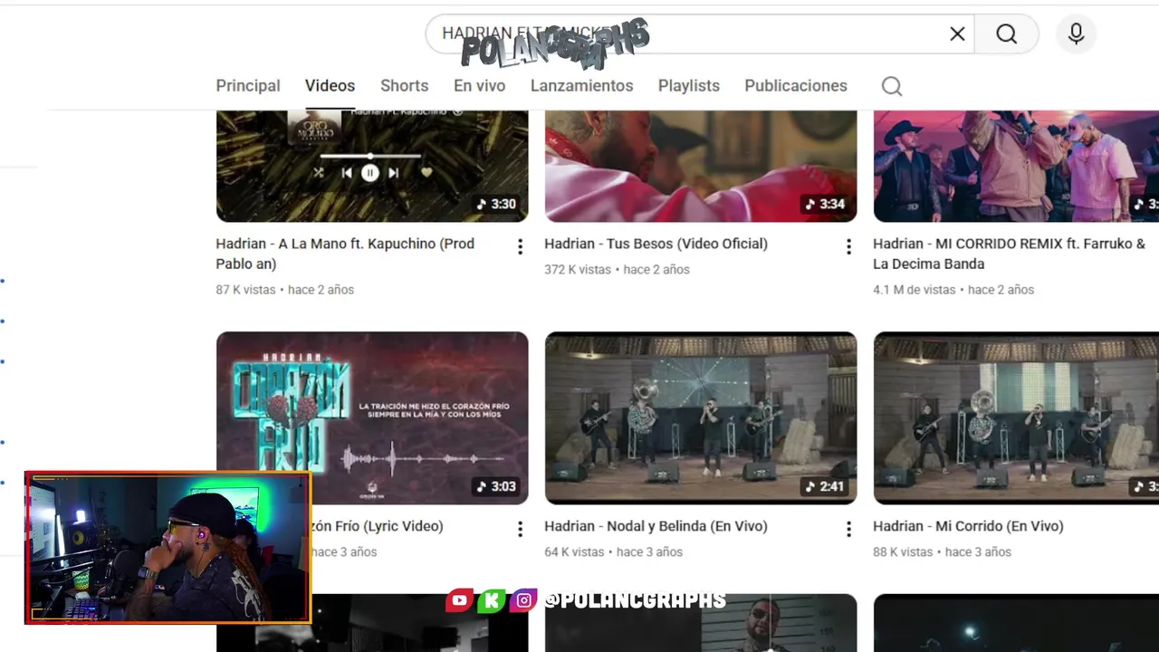Click the '64 K vistas' text
This screenshot has height=652, width=1159.
click(574, 552)
